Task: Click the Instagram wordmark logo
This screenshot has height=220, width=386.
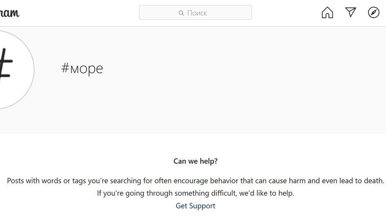Action: (x=9, y=13)
